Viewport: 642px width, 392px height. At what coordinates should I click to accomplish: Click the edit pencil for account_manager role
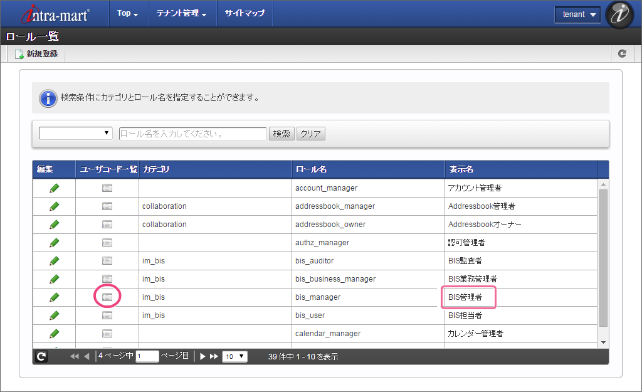[x=55, y=188]
